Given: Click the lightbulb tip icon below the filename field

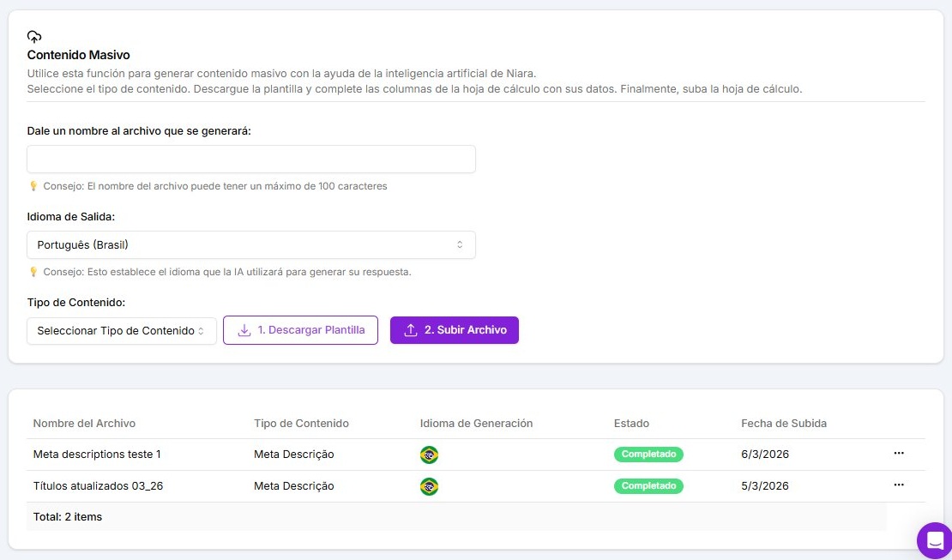Looking at the screenshot, I should [33, 186].
